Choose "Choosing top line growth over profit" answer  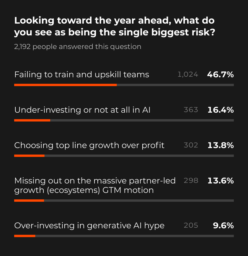[89, 145]
